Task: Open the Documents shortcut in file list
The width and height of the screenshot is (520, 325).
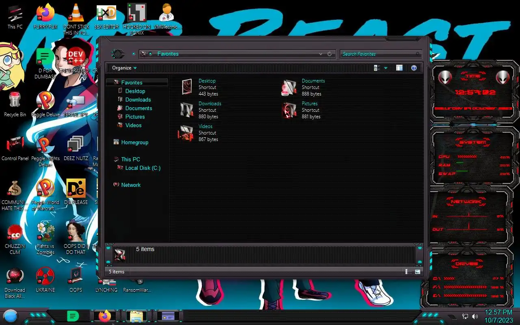Action: click(x=303, y=87)
